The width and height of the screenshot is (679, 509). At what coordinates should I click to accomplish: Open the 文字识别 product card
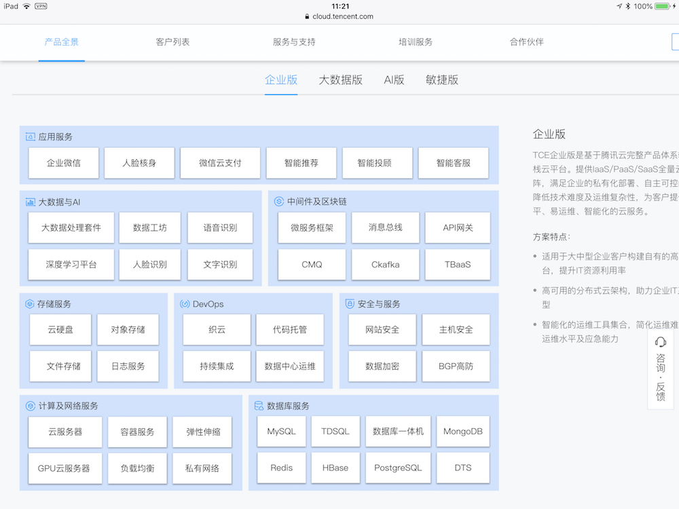coord(220,265)
